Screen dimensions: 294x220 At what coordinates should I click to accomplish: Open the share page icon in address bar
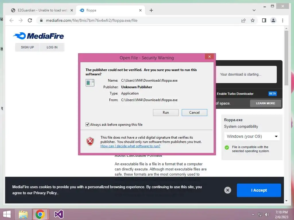243,20
